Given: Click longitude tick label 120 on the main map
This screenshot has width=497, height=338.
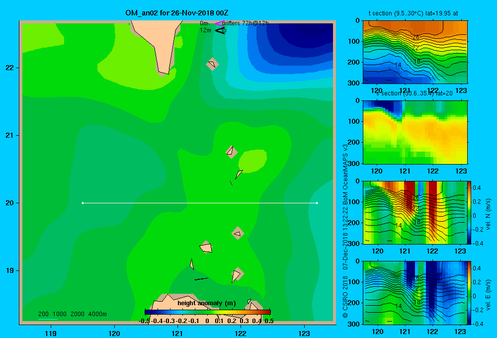Looking at the screenshot, I should point(114,333).
